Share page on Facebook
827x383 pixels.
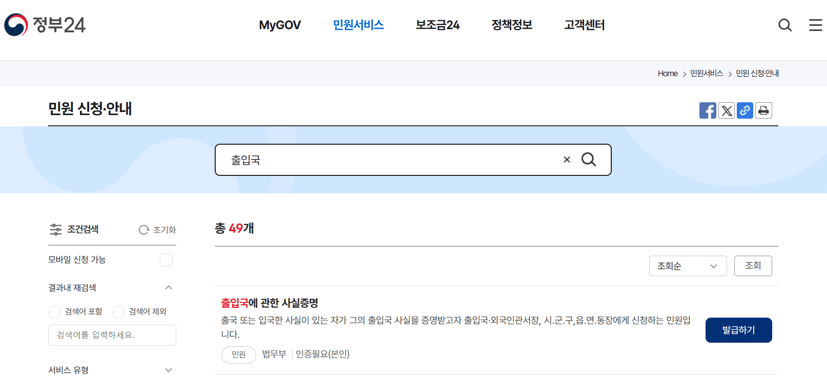pos(708,110)
